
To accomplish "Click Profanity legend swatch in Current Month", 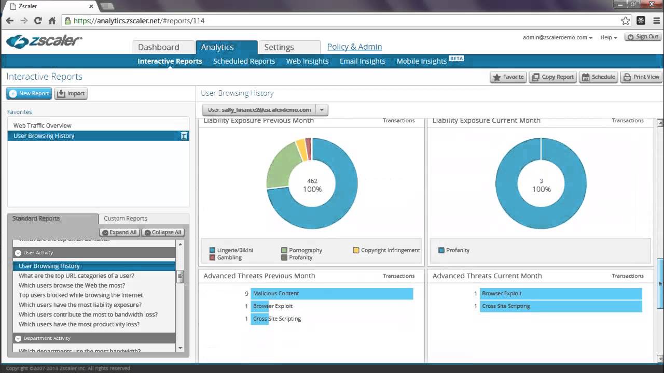I will 441,250.
